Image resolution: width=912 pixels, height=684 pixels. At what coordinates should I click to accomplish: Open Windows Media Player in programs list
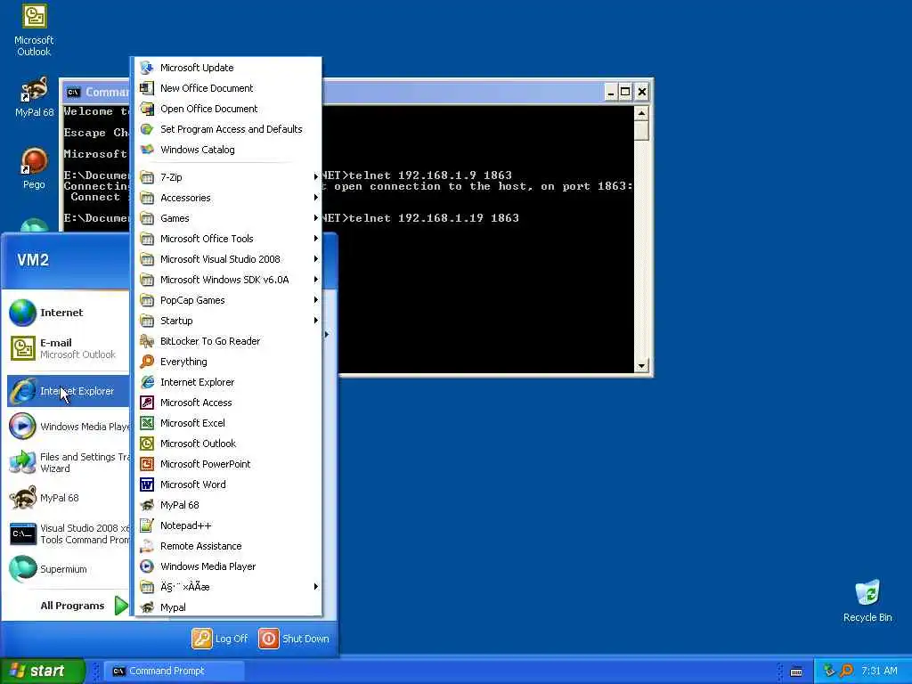(x=228, y=566)
